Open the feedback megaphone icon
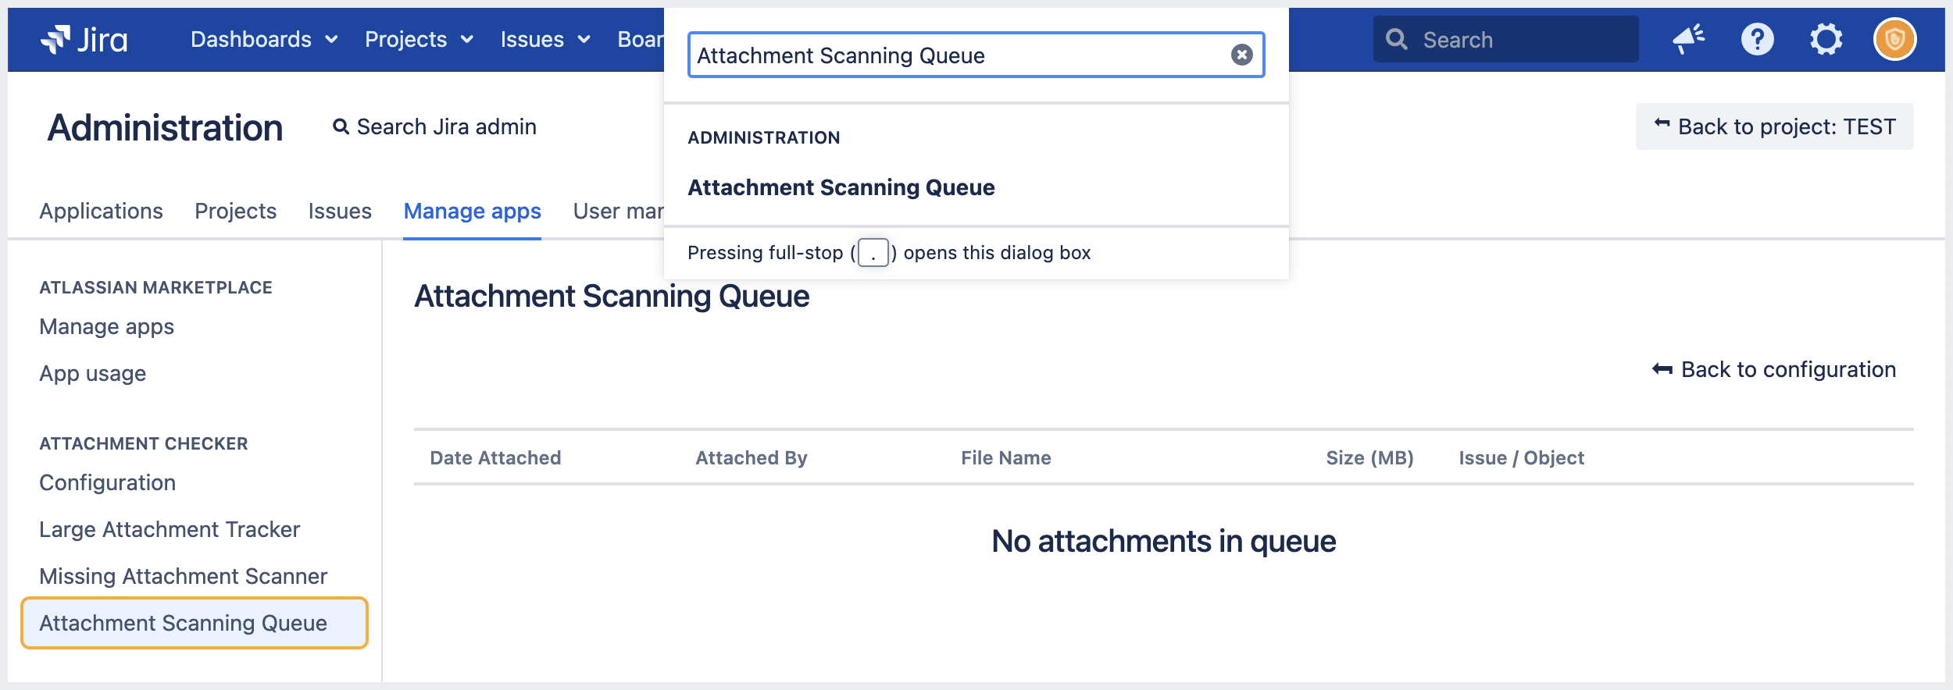The image size is (1953, 690). (1688, 39)
